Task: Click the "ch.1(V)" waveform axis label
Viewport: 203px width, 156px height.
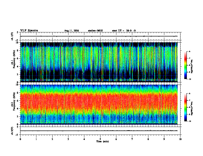Action: [x=12, y=36]
